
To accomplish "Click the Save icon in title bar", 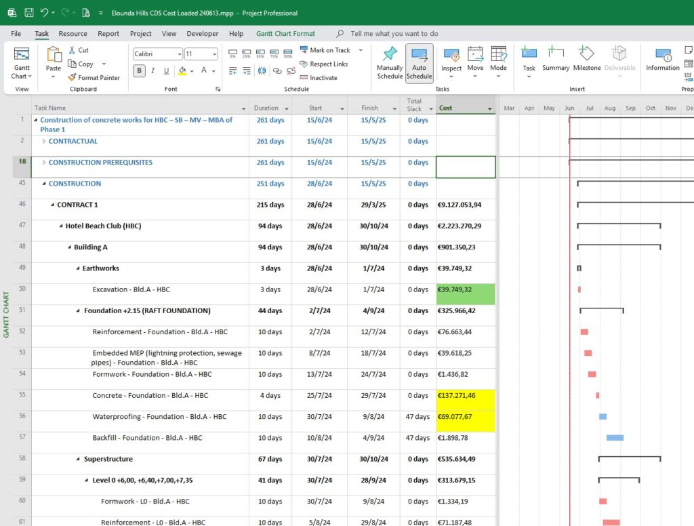I will point(29,13).
